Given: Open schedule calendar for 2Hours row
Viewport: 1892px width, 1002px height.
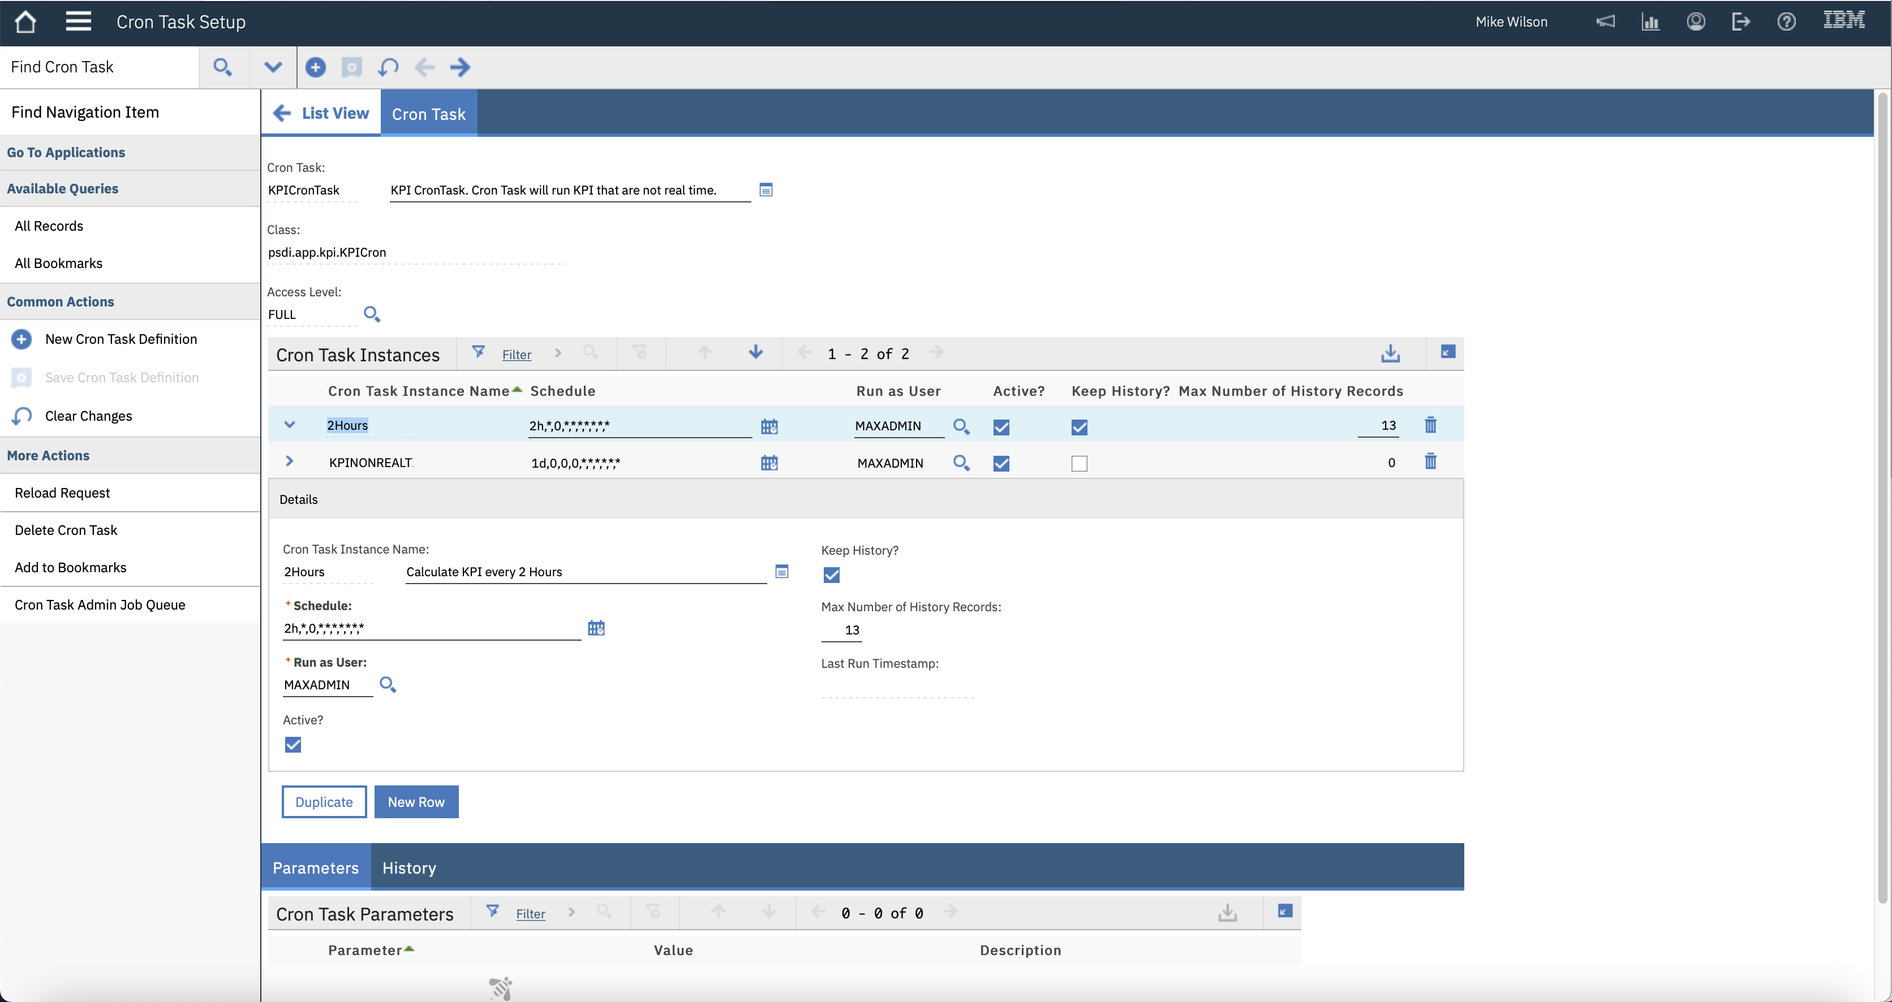Looking at the screenshot, I should 769,426.
